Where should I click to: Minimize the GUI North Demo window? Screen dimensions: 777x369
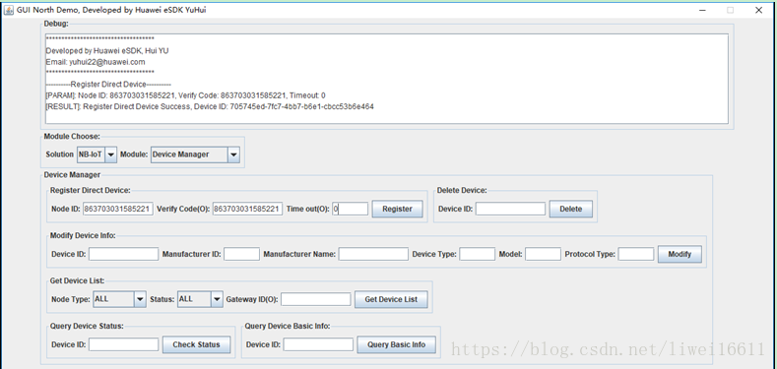coord(702,10)
